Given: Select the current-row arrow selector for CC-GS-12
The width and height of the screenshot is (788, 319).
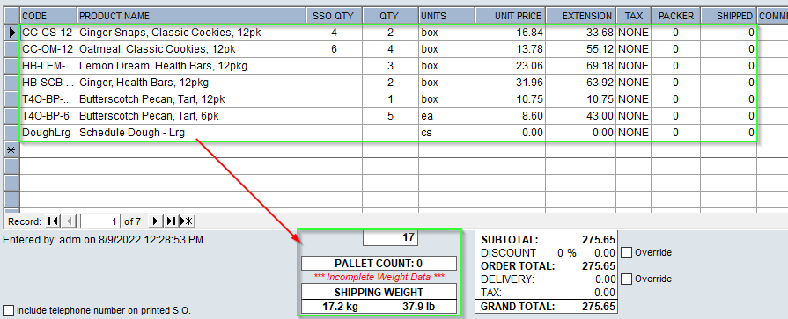Looking at the screenshot, I should pos(11,33).
